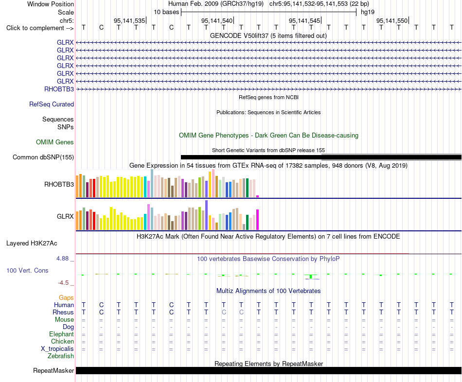Click the Mouse alignment row label

pyautogui.click(x=65, y=320)
